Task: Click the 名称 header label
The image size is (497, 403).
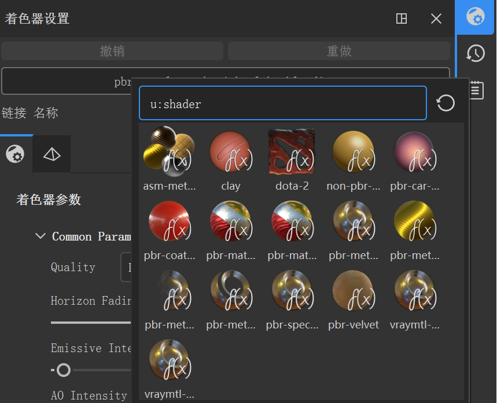Action: point(47,113)
